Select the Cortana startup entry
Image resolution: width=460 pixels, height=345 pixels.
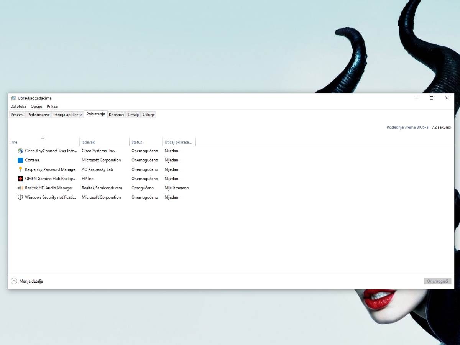[x=33, y=160]
